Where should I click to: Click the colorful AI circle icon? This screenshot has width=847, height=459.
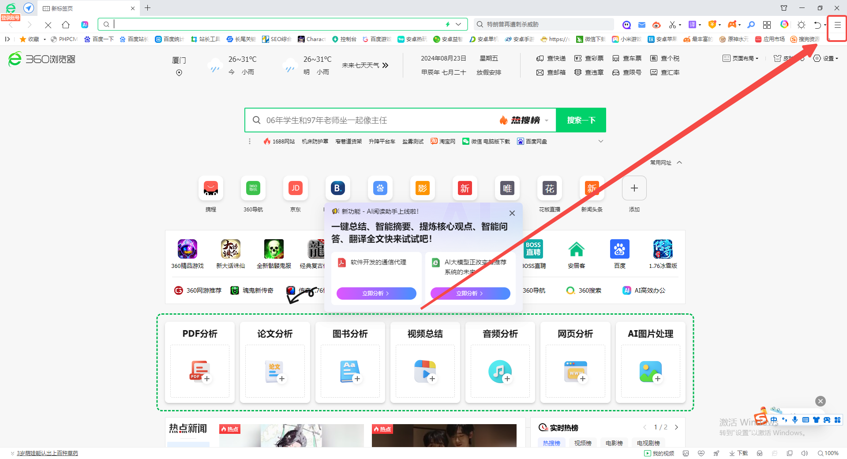784,24
